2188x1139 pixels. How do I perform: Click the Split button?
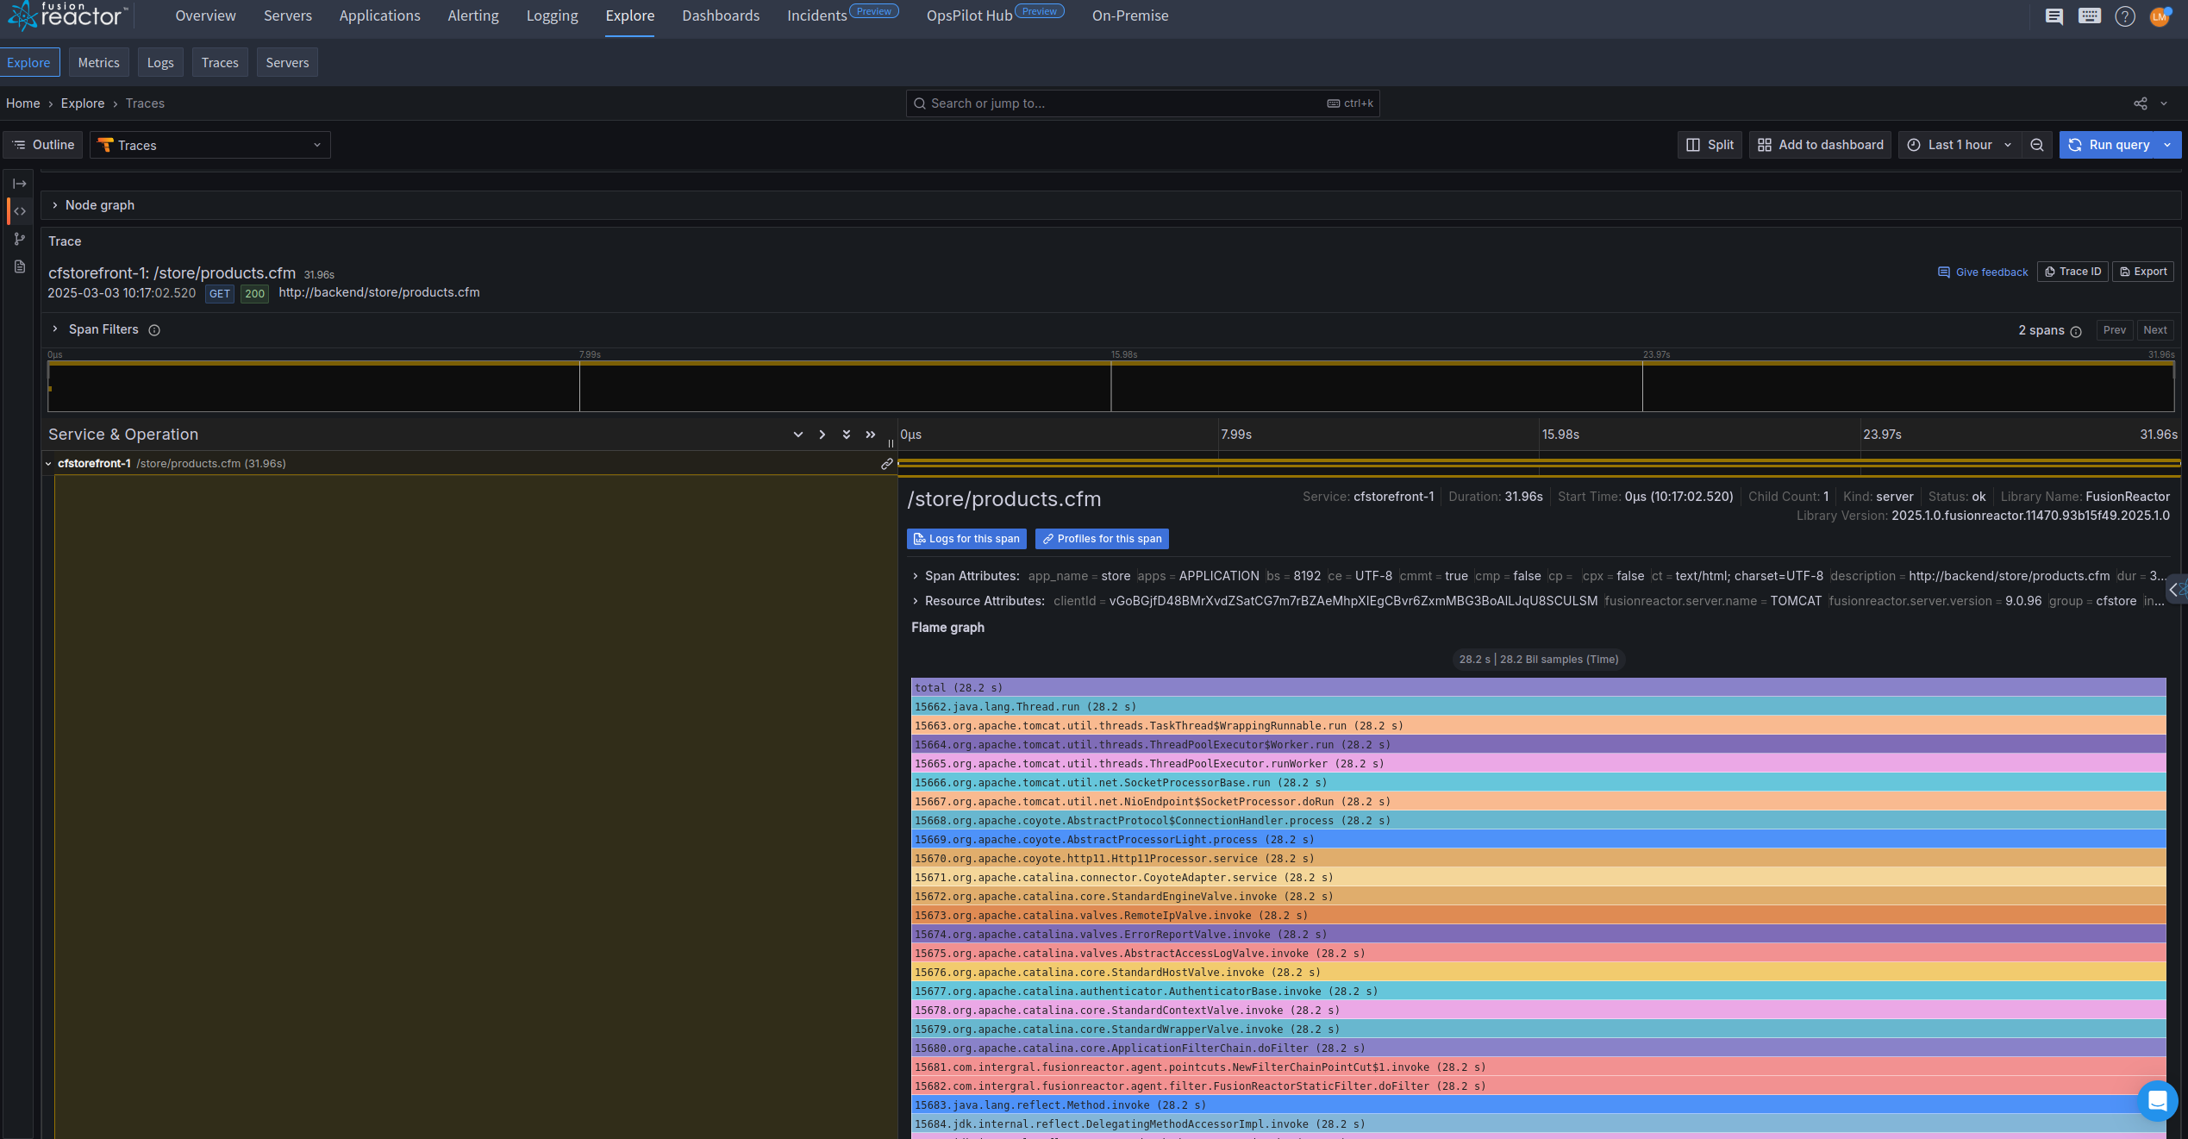[1710, 145]
